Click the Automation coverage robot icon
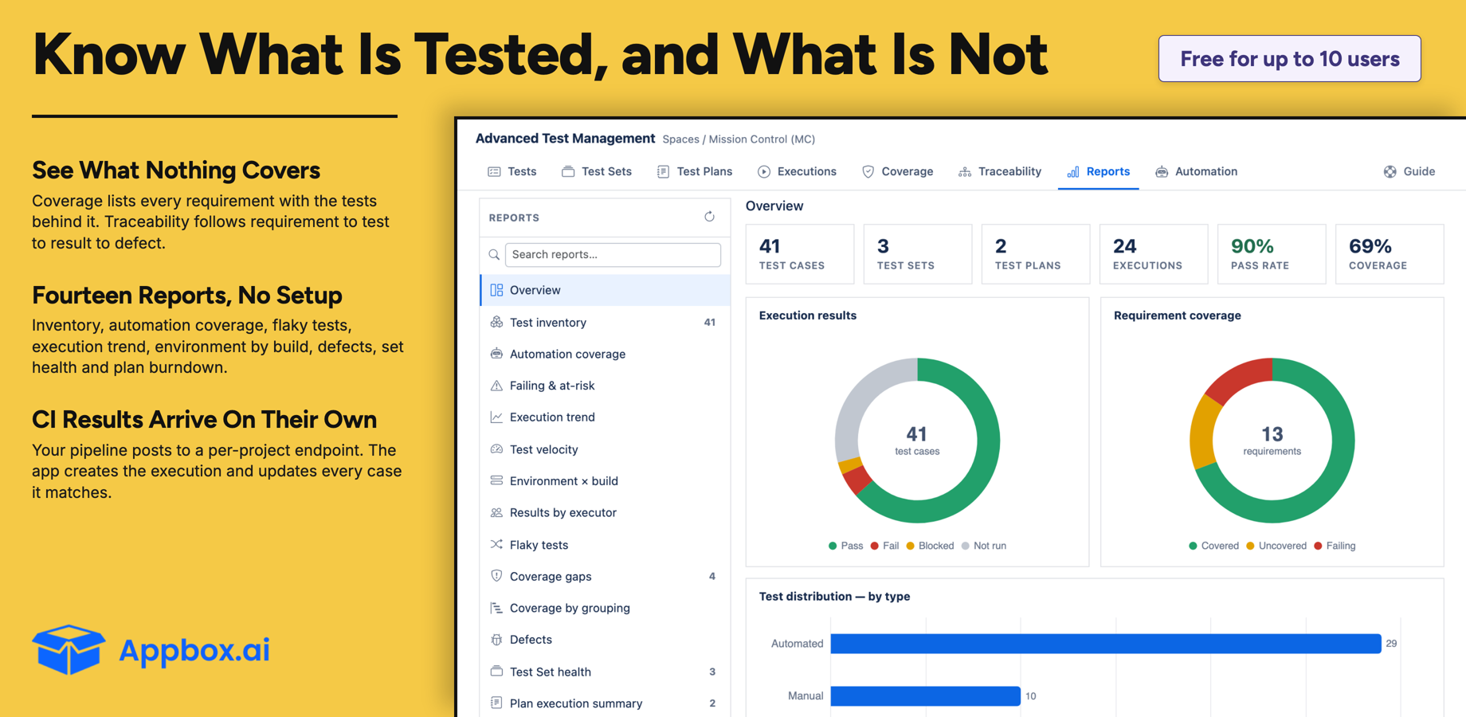The width and height of the screenshot is (1466, 717). click(x=496, y=354)
